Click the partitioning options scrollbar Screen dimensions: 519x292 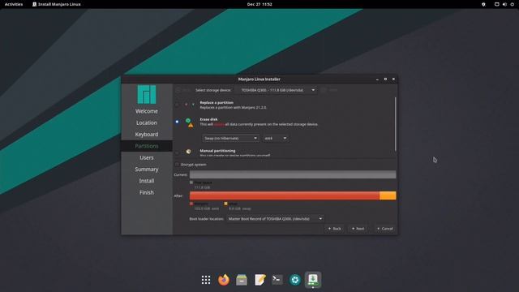coord(395,124)
